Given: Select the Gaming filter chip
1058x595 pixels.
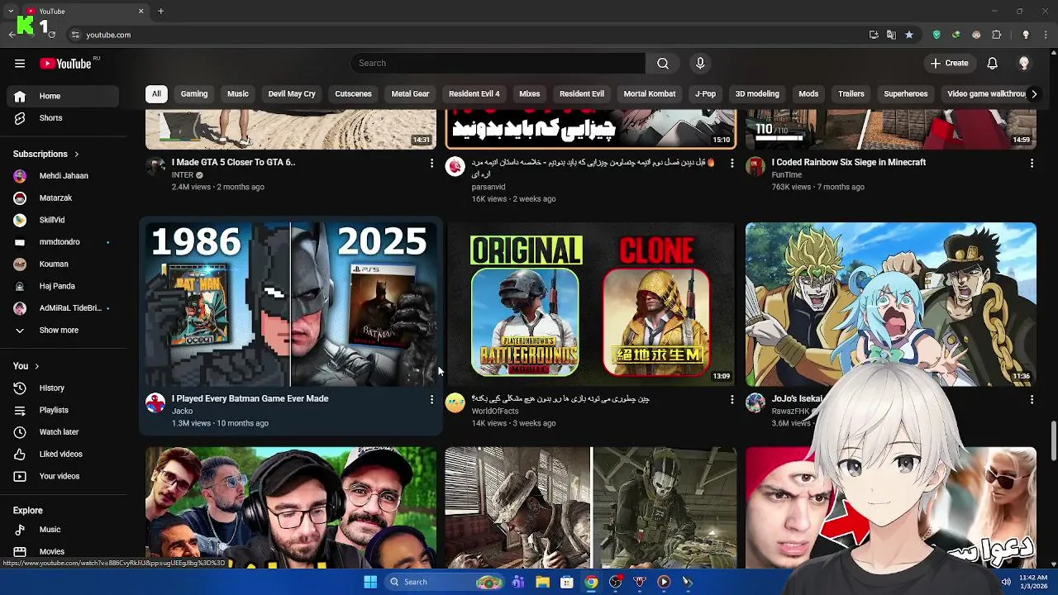Looking at the screenshot, I should tap(194, 94).
